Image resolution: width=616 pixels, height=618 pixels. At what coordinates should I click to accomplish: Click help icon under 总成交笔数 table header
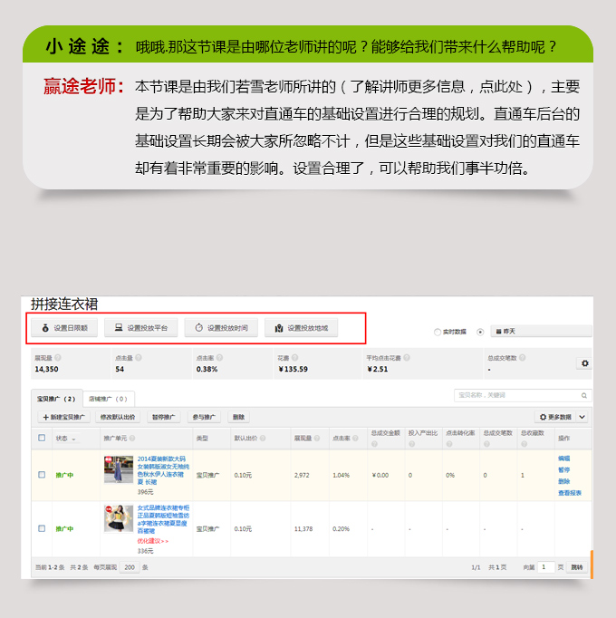486,444
